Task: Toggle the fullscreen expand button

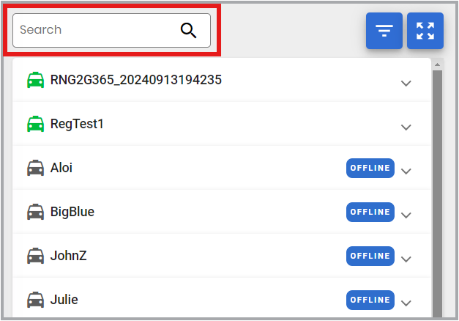Action: (x=425, y=31)
